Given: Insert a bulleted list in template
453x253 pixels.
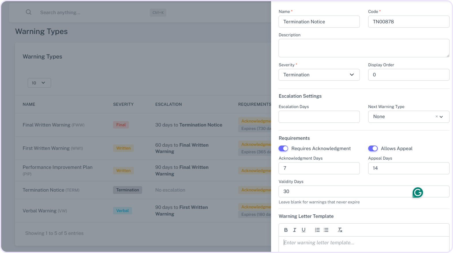Looking at the screenshot, I should [326, 230].
